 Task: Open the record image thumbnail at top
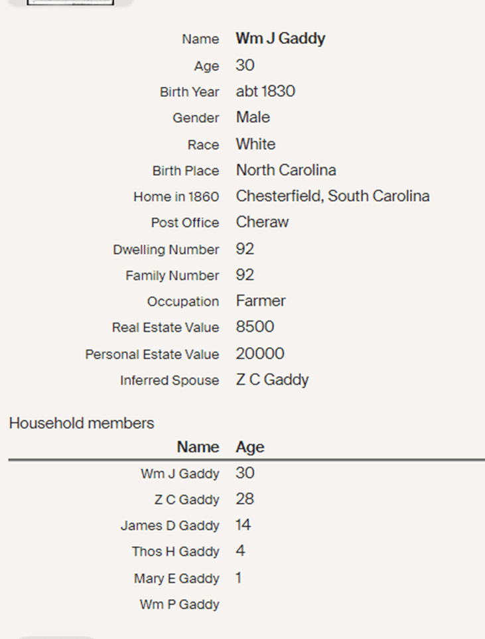[70, 2]
